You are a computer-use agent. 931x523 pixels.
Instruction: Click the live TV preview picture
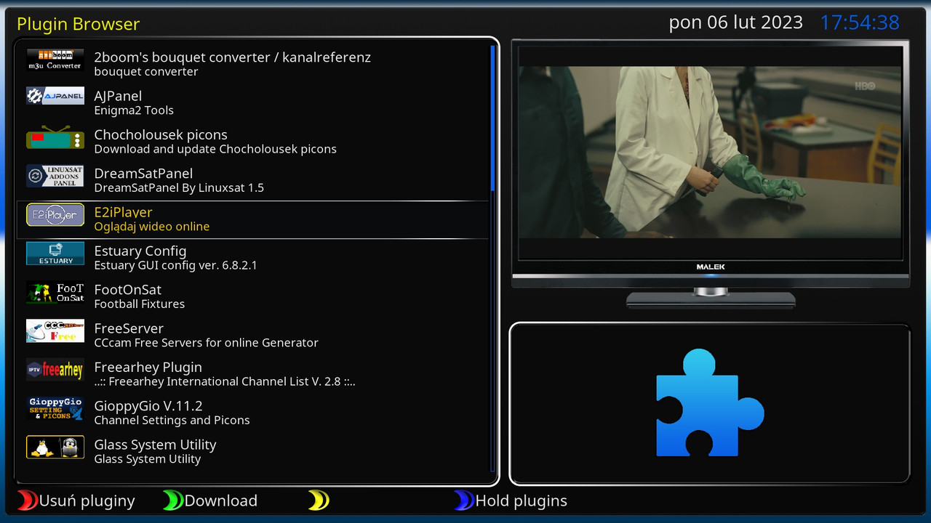pyautogui.click(x=709, y=153)
